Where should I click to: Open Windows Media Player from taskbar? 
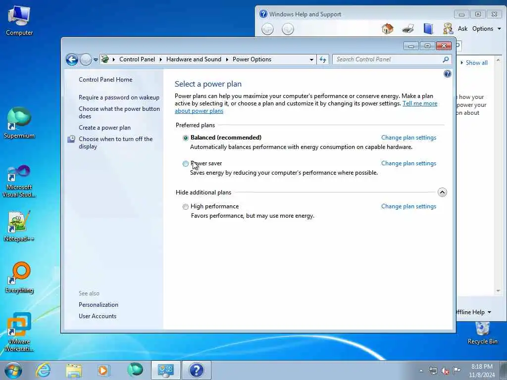pos(103,370)
